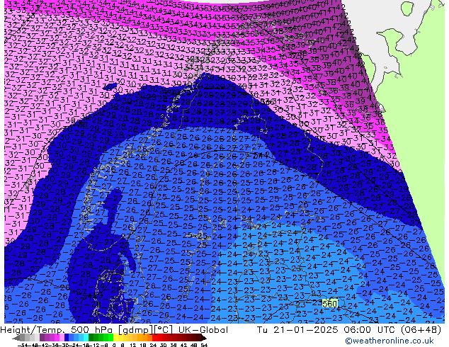Choose the cyan swatch in the temperature legend
Screen dimensions: 449x347
click(84, 338)
